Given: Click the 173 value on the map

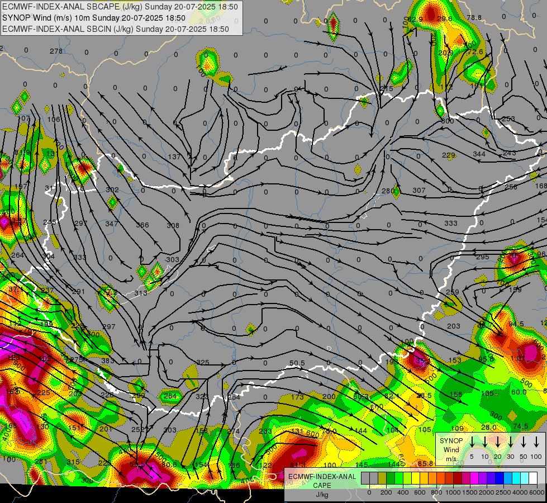Looking at the screenshot, I should (x=297, y=397).
